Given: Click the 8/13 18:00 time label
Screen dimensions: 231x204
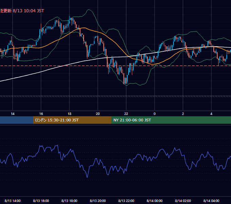Looking at the screenshot, I should 69,201.
